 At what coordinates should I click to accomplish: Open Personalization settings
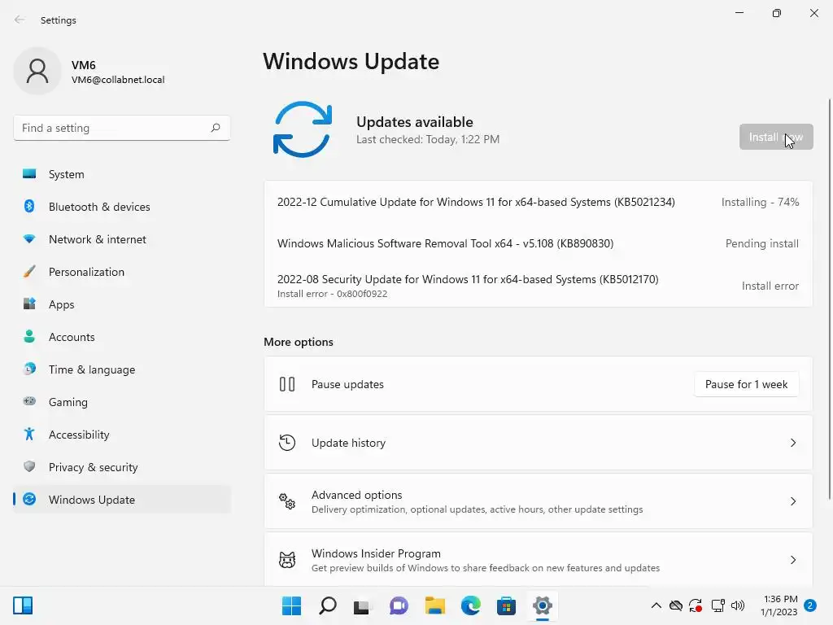click(122, 272)
